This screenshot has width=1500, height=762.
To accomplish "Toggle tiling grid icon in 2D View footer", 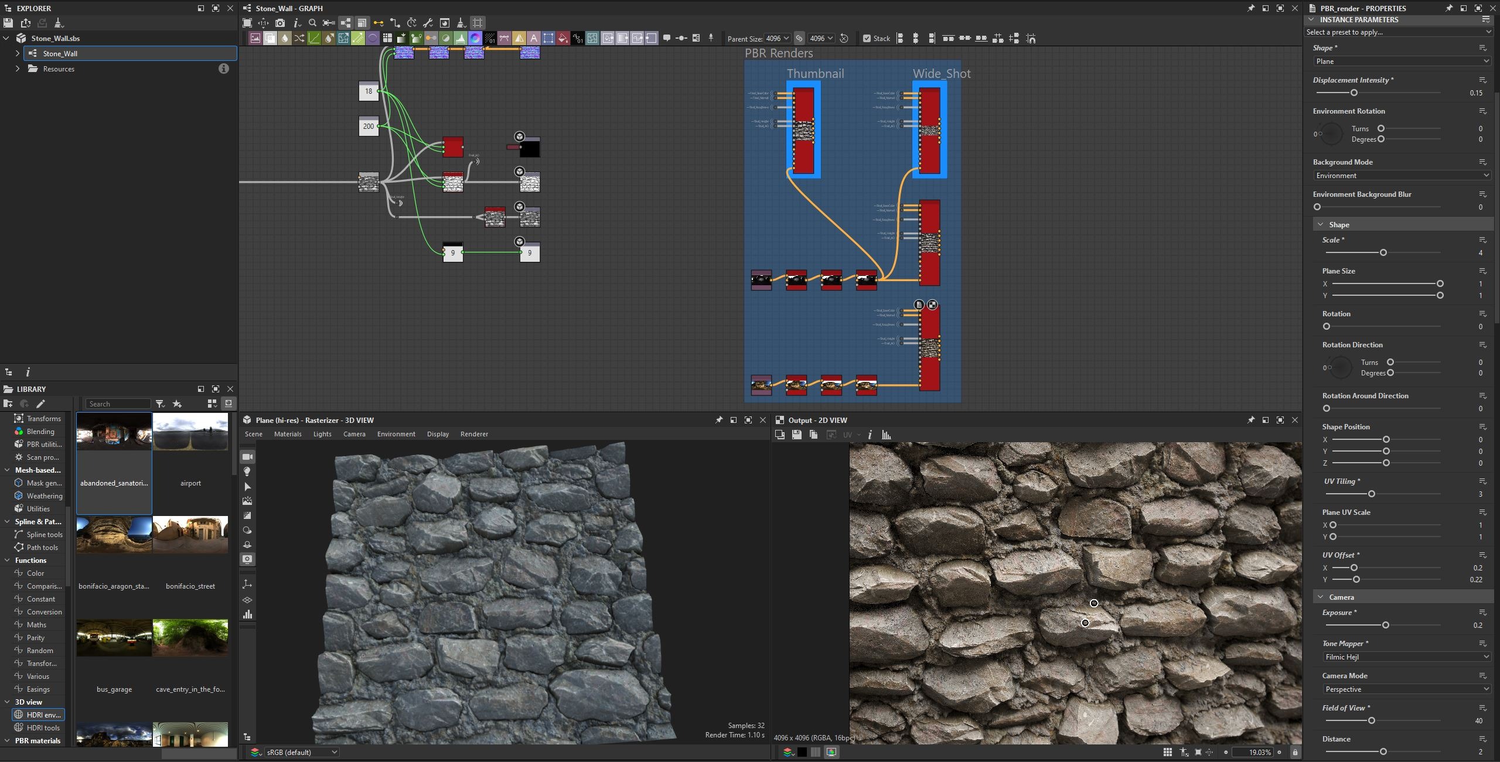I will [1167, 752].
